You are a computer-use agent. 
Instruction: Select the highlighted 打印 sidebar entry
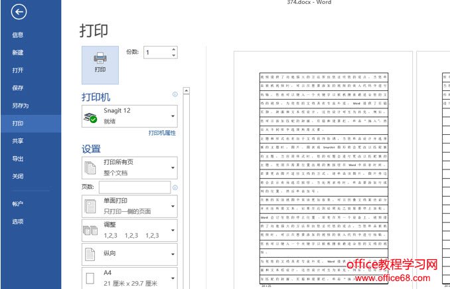[x=31, y=124]
